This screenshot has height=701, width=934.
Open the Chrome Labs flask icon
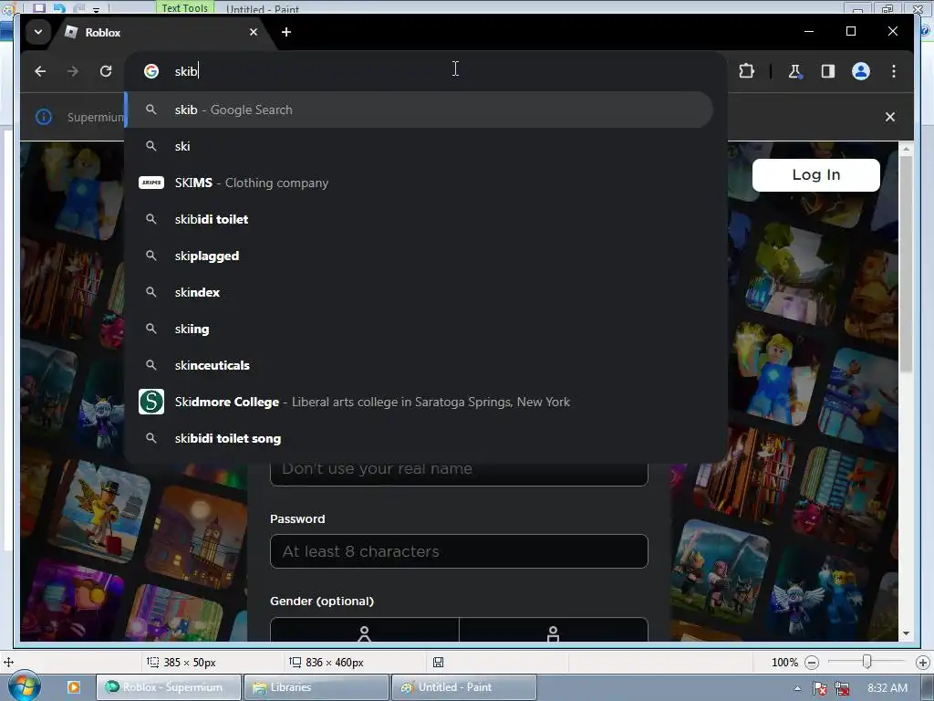pyautogui.click(x=794, y=71)
